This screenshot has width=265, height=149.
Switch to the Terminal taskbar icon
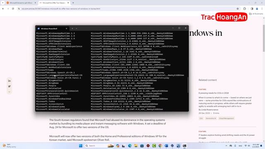pyautogui.click(x=184, y=146)
